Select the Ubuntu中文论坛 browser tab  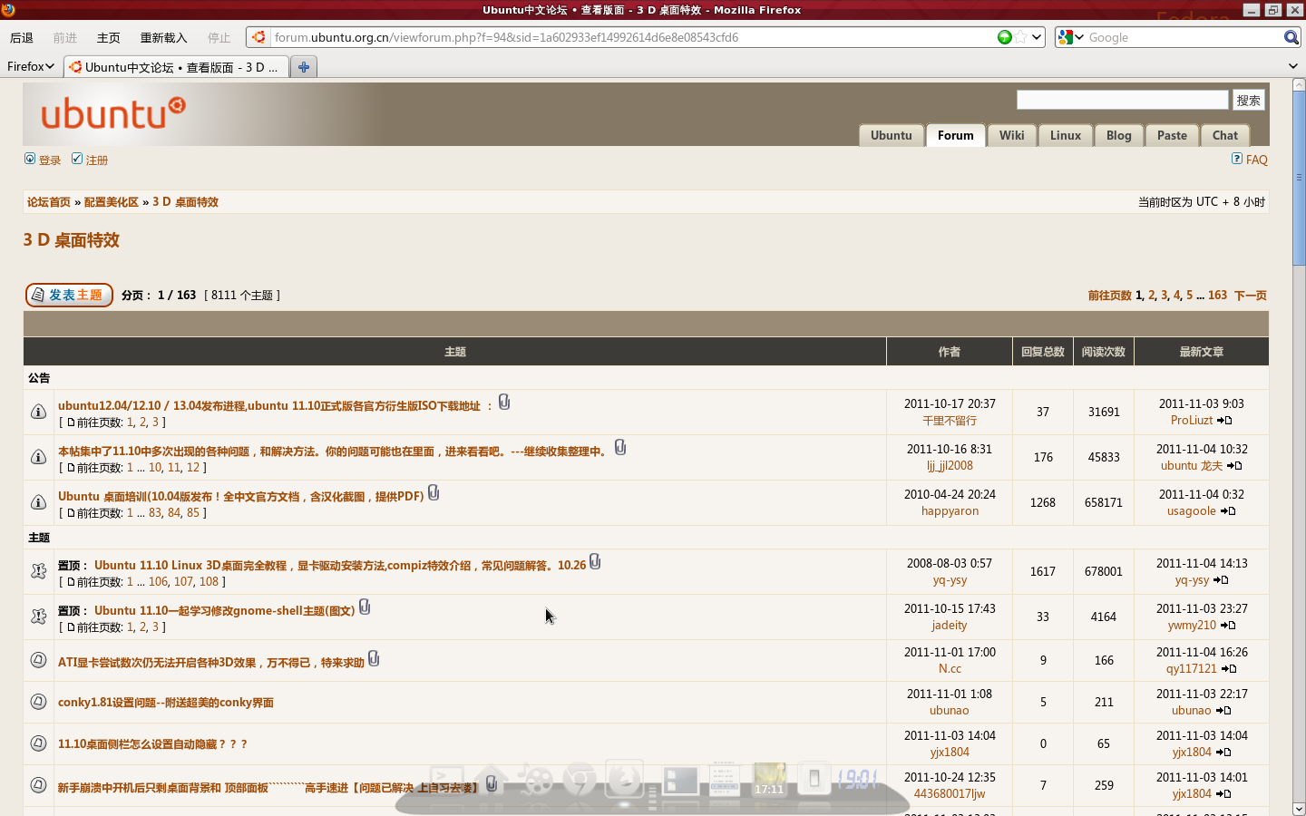[x=176, y=67]
